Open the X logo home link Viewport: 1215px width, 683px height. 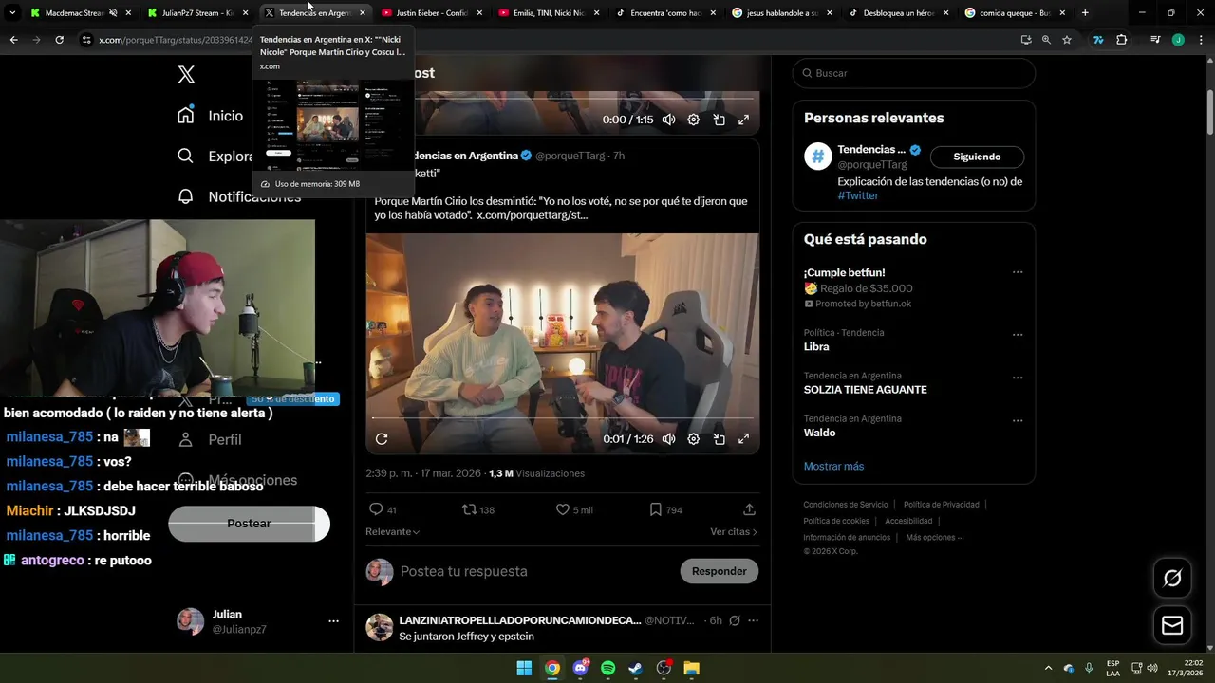[x=186, y=74]
